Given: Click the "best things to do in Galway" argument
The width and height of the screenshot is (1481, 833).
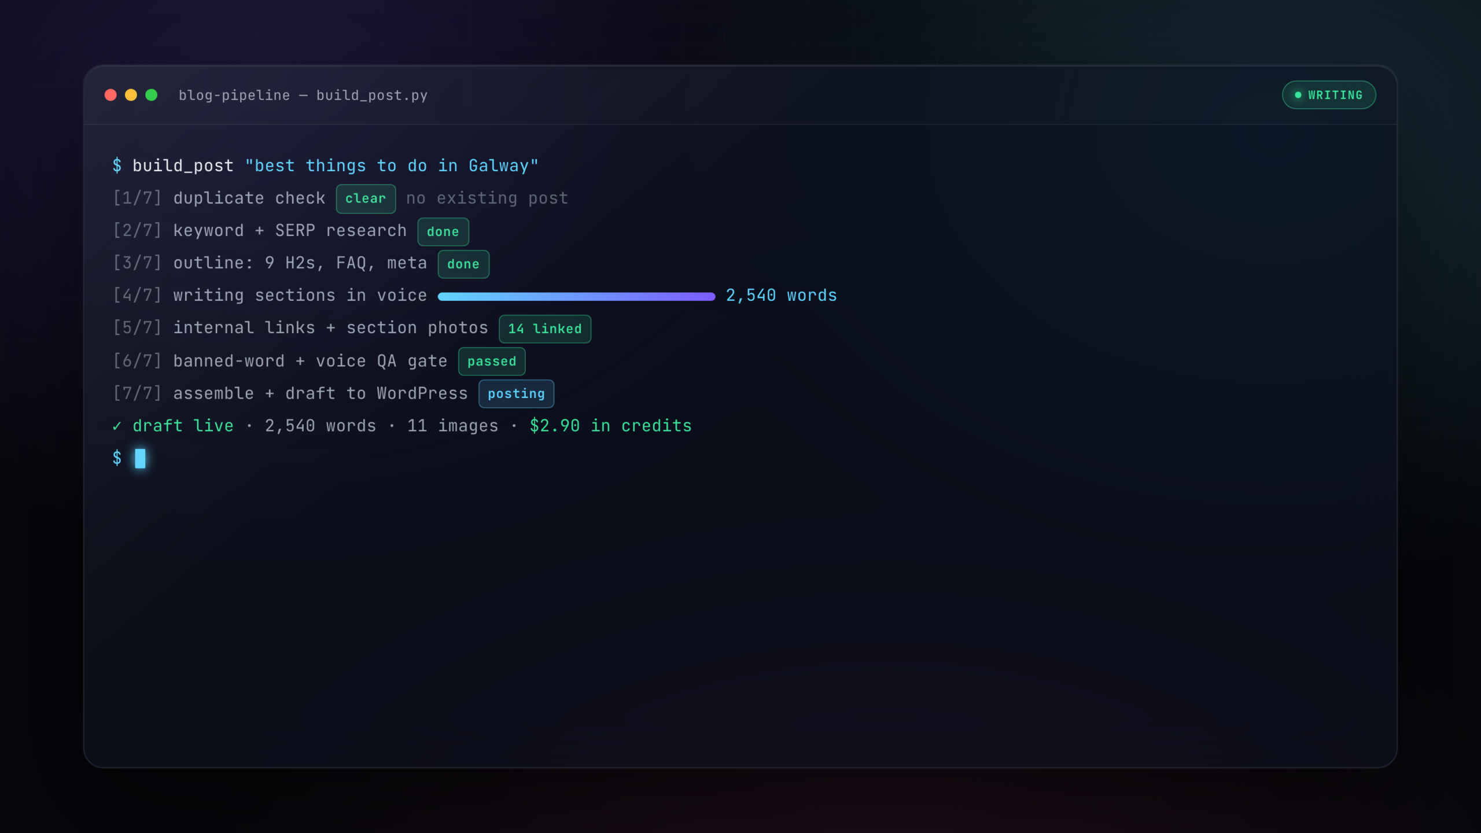Looking at the screenshot, I should (392, 166).
